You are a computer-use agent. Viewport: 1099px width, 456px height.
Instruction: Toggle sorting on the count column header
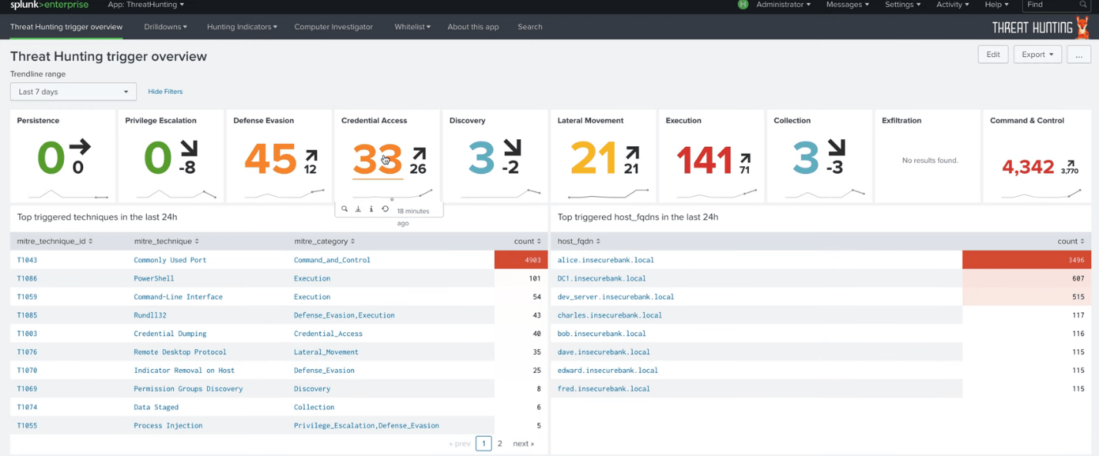click(527, 241)
